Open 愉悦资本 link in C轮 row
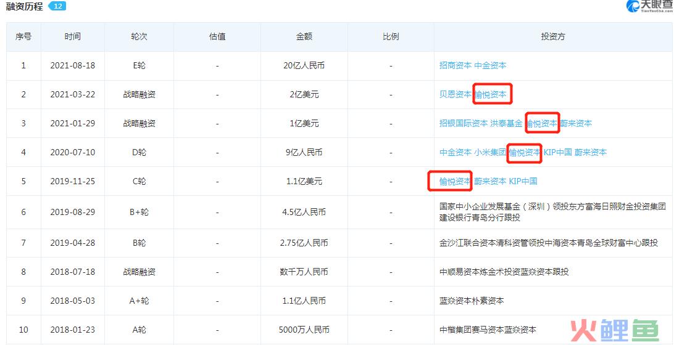Viewport: 674px width, 345px height. tap(456, 182)
